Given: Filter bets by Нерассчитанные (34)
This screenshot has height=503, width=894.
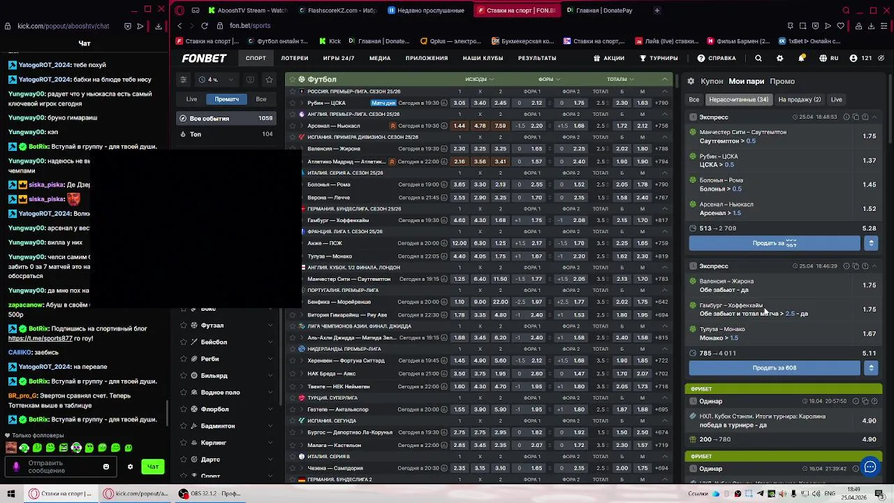Looking at the screenshot, I should click(738, 100).
